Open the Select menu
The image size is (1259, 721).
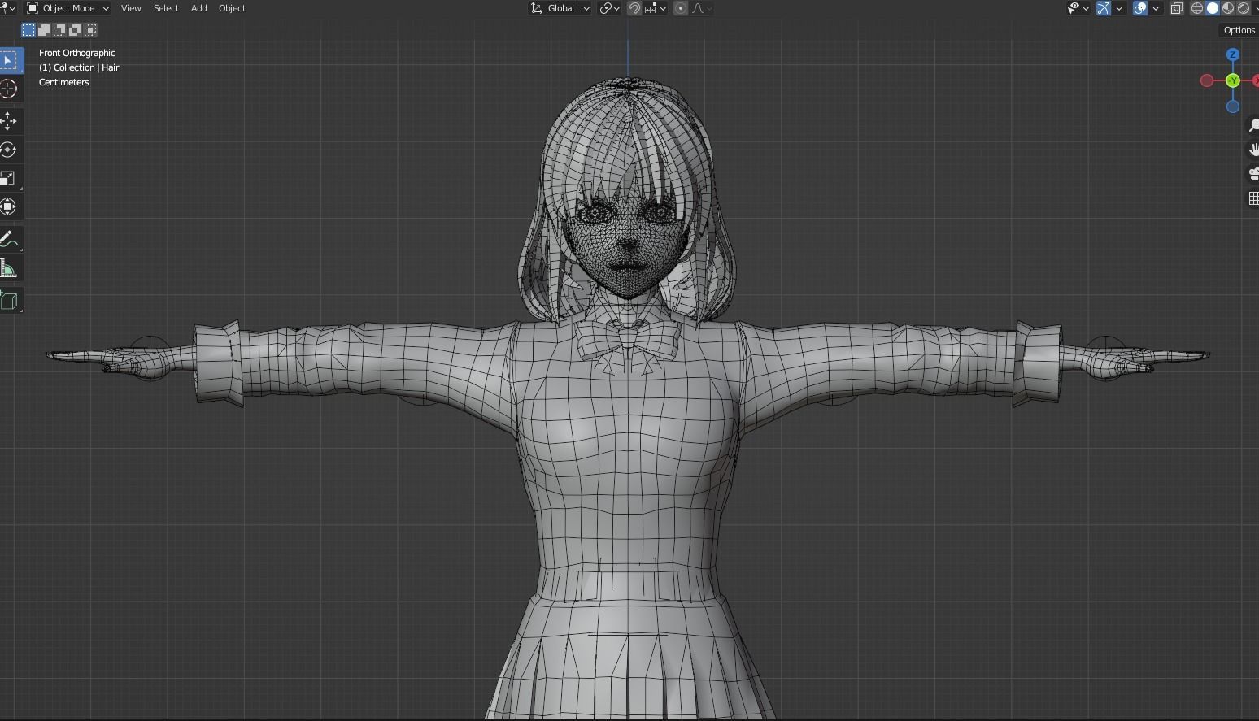click(x=166, y=8)
